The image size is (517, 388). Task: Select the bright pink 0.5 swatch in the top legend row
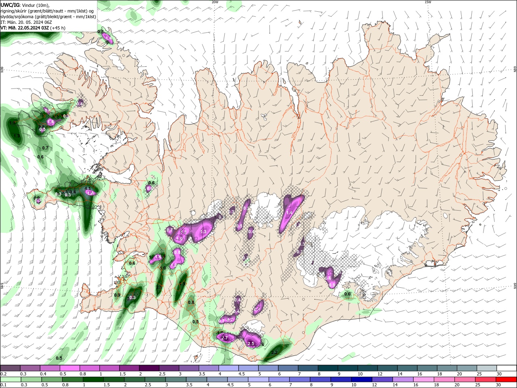[69, 368]
